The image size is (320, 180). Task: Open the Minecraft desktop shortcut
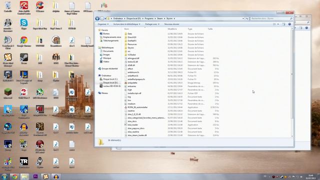(x=8, y=93)
